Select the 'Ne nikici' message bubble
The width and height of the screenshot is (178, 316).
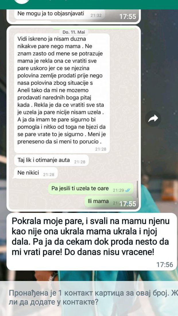[x=35, y=173]
